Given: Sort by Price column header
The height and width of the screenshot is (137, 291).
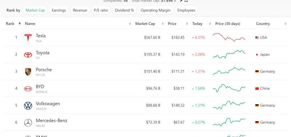Looking at the screenshot, I should pos(172,24).
